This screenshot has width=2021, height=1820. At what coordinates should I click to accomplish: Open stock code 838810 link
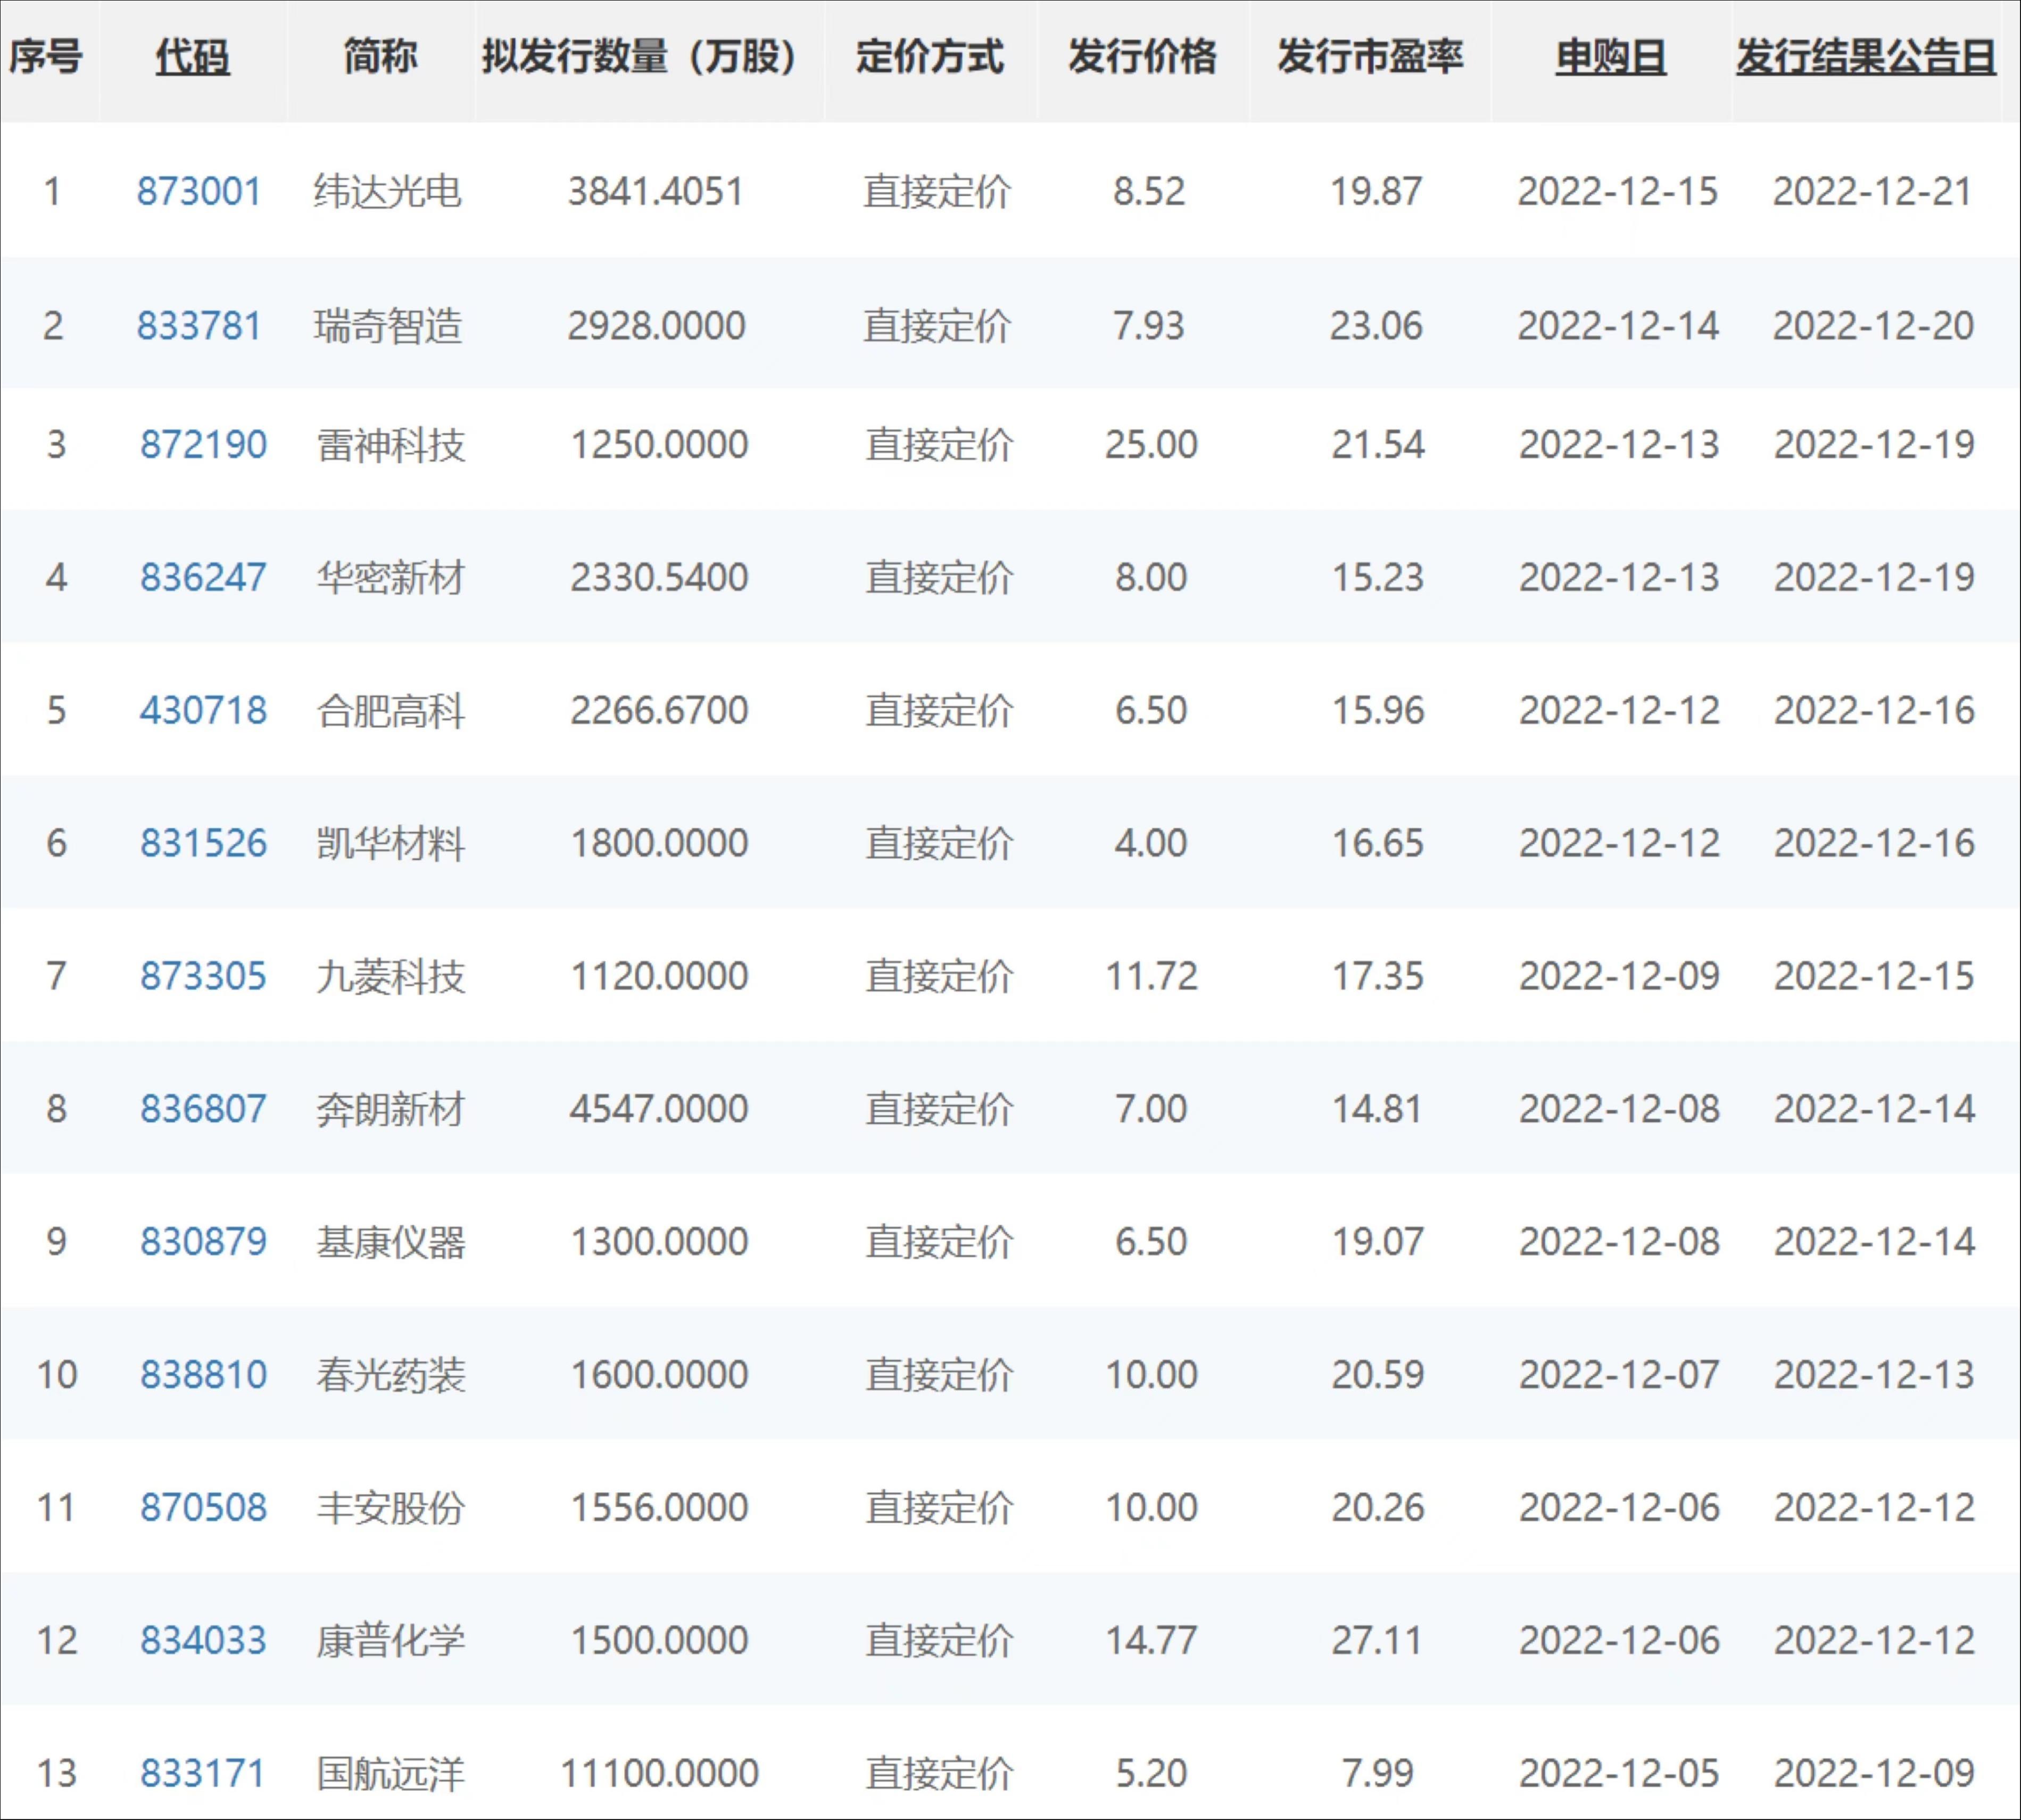pos(203,1374)
